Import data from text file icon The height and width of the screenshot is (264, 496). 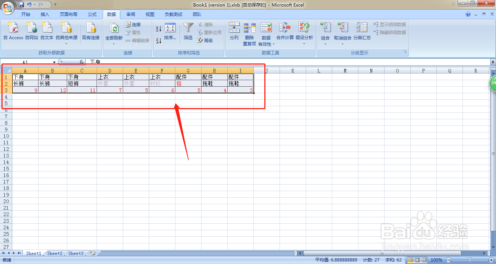click(47, 27)
